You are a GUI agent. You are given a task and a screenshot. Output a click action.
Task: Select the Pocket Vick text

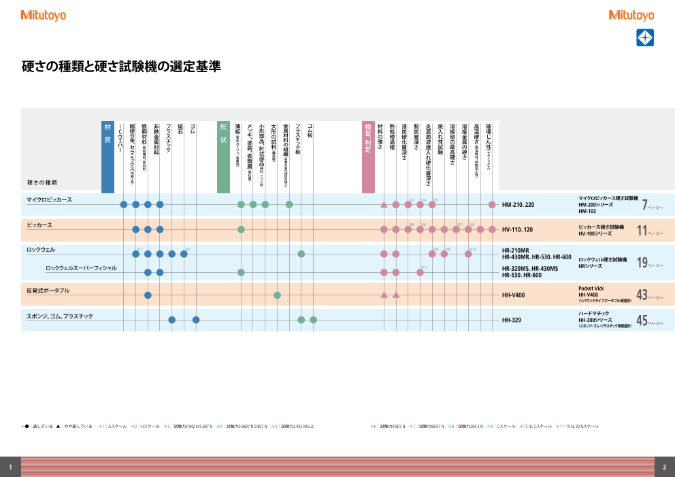coord(591,289)
